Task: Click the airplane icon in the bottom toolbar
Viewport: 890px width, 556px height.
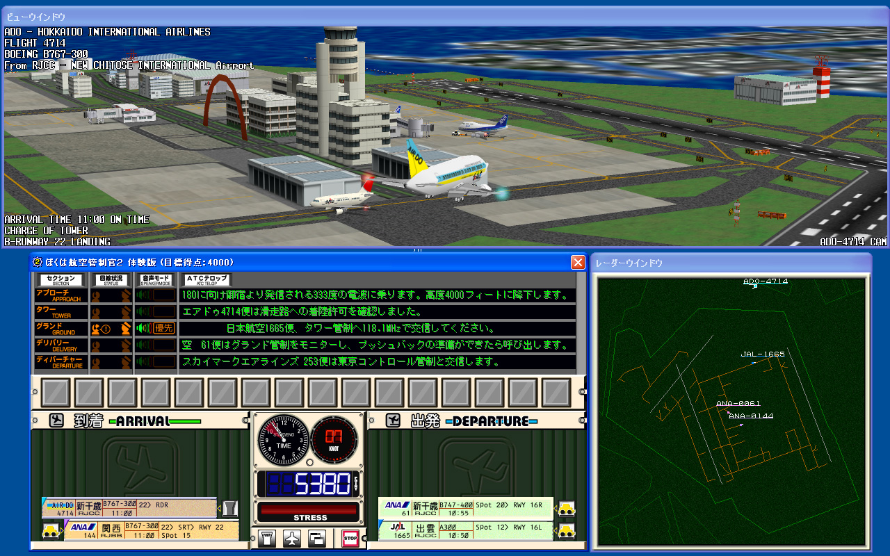Action: pyautogui.click(x=293, y=538)
